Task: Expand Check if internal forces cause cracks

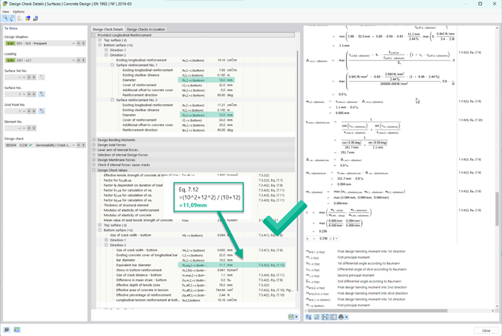Action: pyautogui.click(x=94, y=165)
